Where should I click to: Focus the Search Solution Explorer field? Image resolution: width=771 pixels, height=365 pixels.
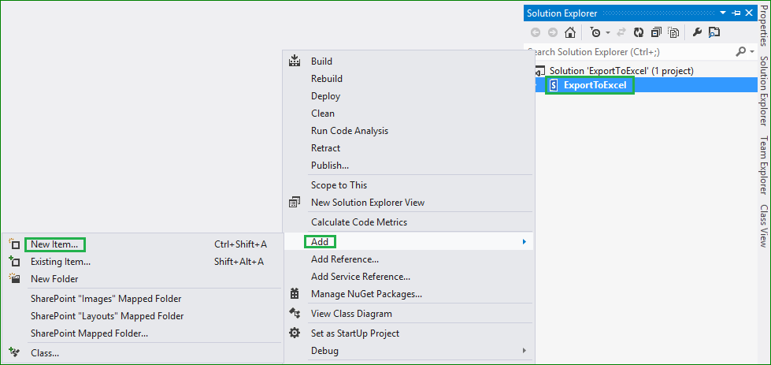click(629, 52)
